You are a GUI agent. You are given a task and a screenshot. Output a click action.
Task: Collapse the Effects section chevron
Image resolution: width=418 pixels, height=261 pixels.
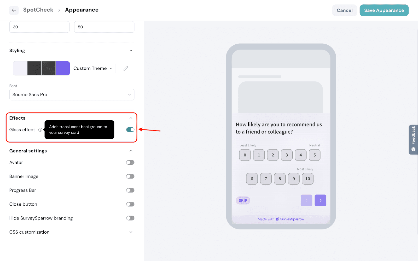131,118
